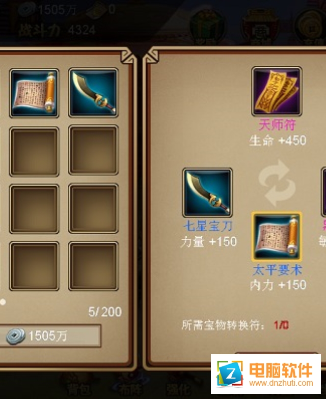Click the circular conversion arrows icon
Viewport: 326px width, 399px height.
[277, 183]
